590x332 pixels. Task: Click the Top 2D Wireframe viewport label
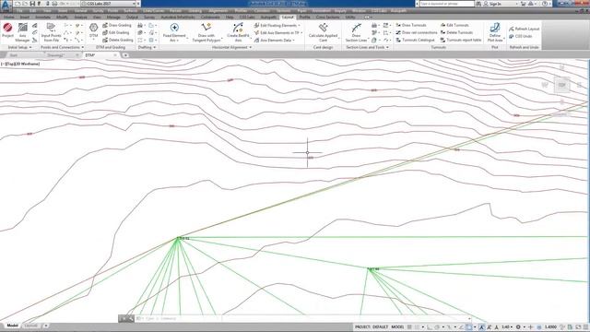(x=20, y=64)
